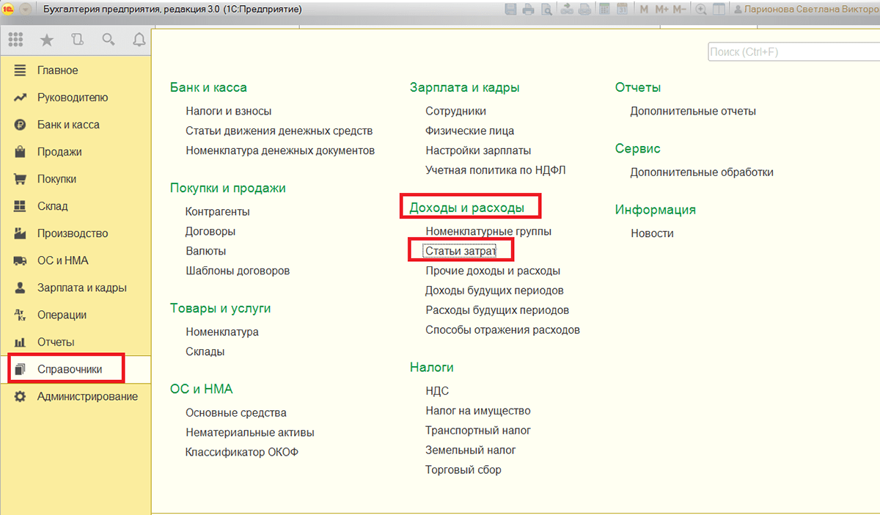Click the magnifier search icon in the panel
Viewport: 880px width, 515px height.
coord(109,40)
